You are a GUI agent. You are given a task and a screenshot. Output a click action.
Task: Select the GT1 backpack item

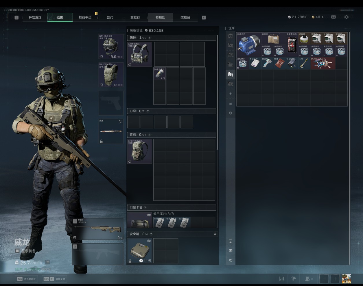point(140,151)
